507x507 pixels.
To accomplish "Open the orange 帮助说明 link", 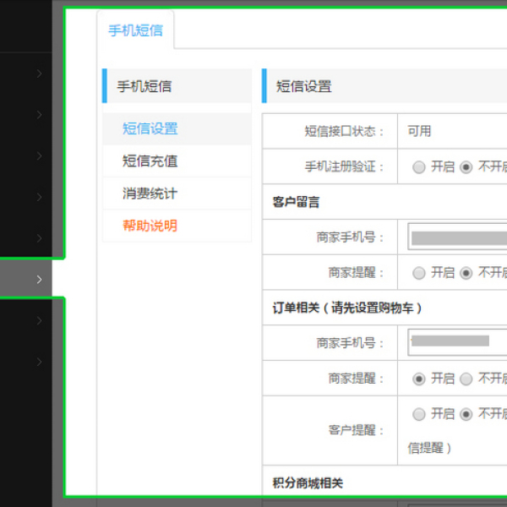I will [150, 226].
